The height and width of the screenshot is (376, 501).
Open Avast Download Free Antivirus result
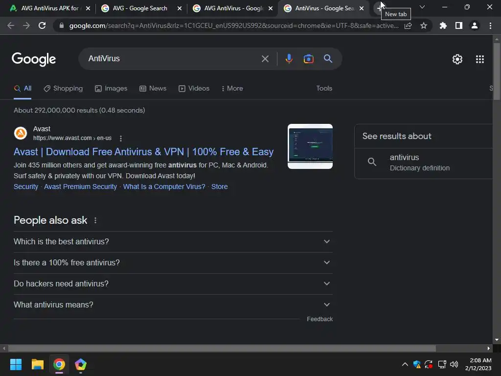pos(143,152)
